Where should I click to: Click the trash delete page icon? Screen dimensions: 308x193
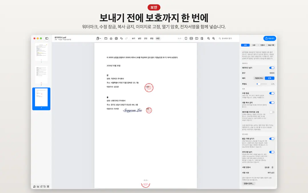point(48,186)
